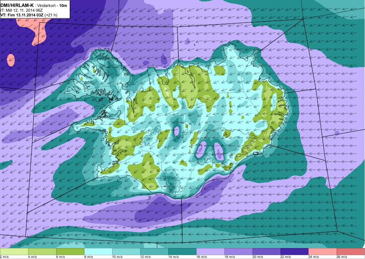Click the '20 m/s' legend label
365x259 pixels.
click(257, 257)
